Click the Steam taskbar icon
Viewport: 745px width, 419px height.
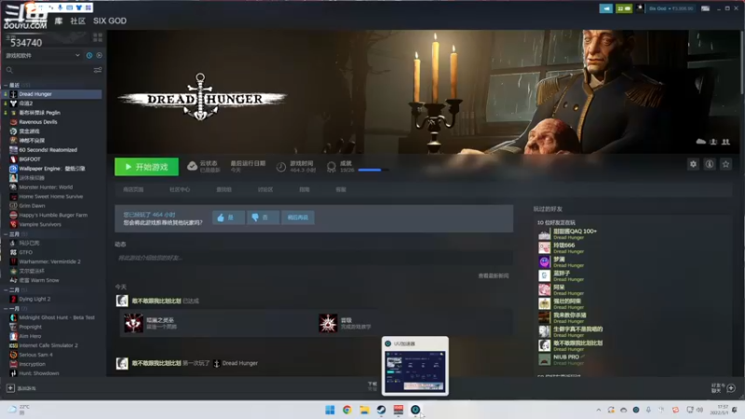[x=381, y=410]
